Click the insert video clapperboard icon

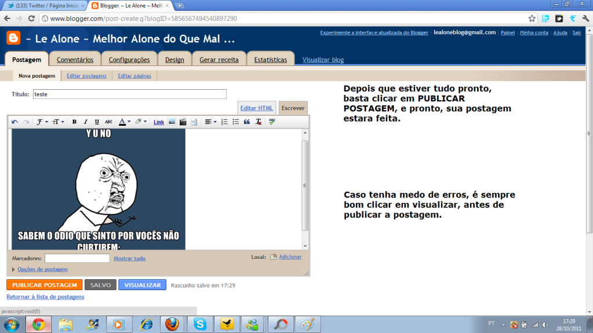click(183, 122)
